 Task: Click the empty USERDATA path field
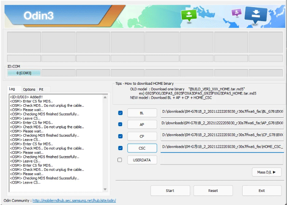click(222, 160)
